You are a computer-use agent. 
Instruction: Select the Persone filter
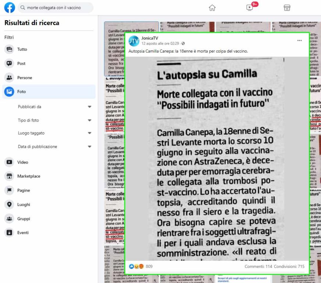tap(49, 78)
